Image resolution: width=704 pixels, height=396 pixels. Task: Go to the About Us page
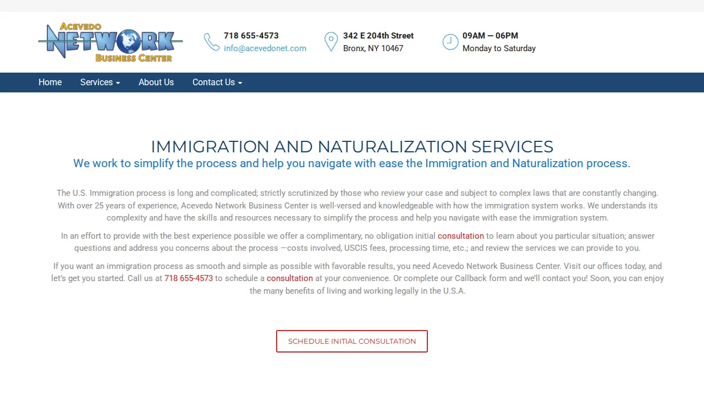[x=156, y=82]
